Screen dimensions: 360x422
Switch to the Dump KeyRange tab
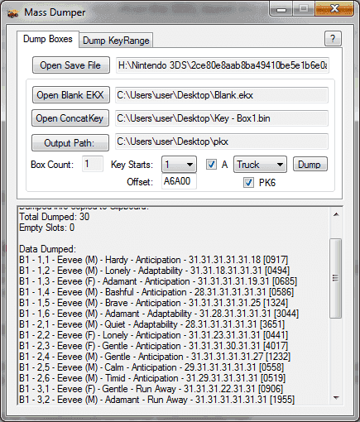coord(116,41)
